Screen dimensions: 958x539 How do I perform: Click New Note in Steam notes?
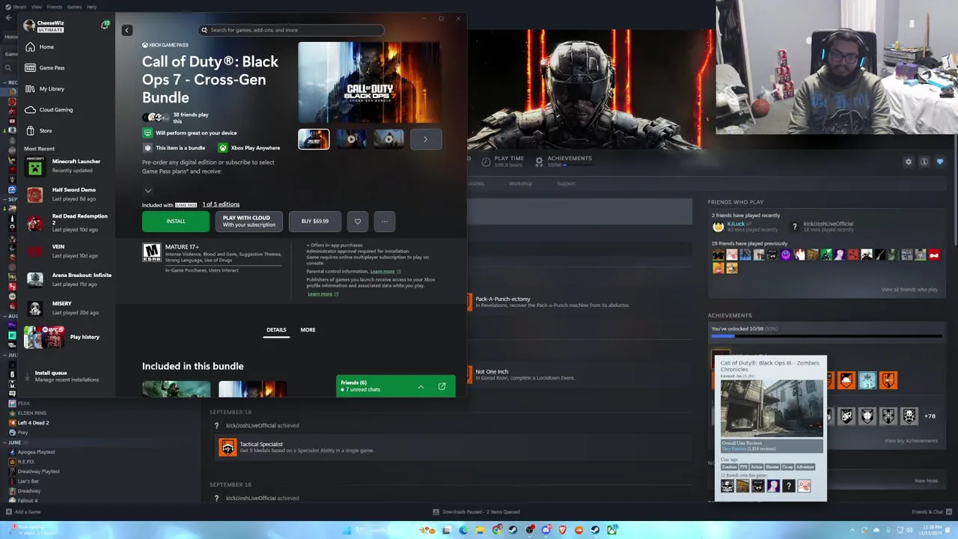coord(926,481)
